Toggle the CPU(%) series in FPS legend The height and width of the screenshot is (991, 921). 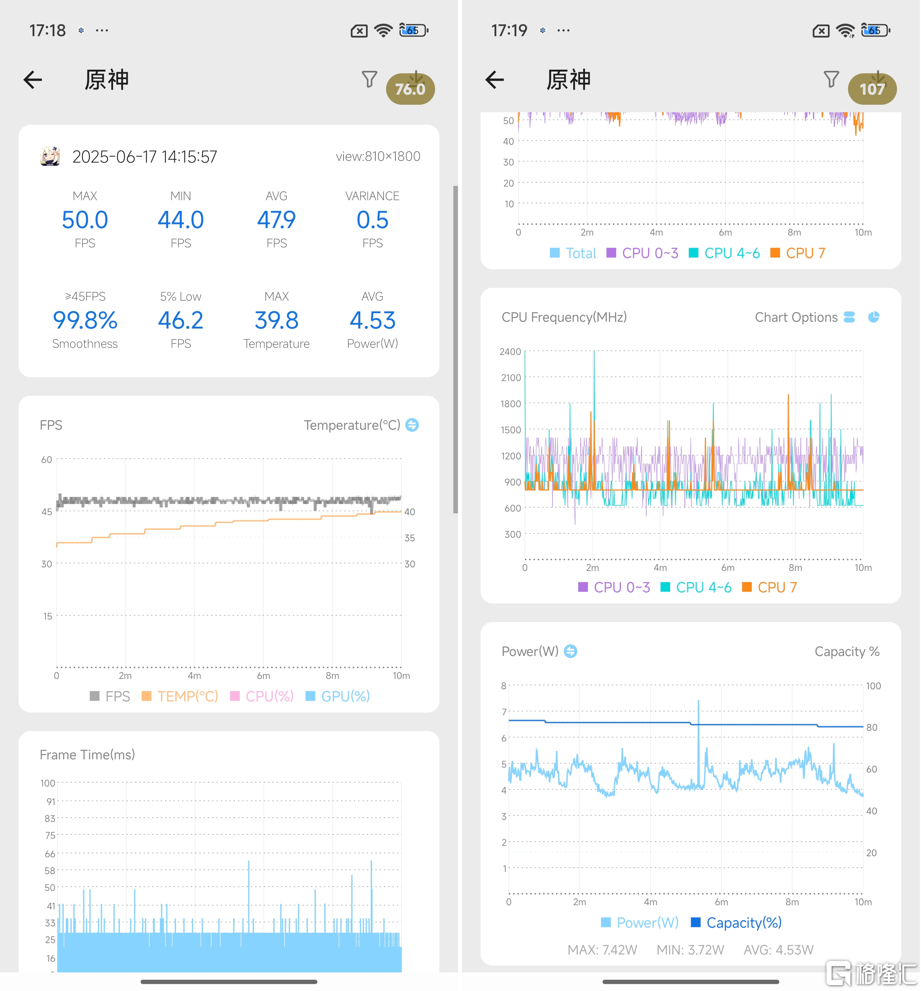262,696
